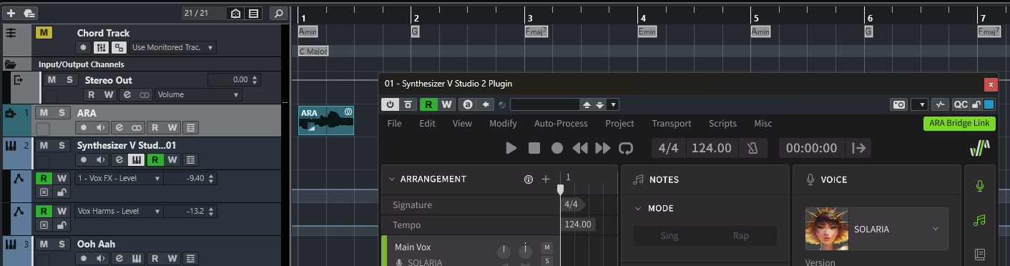Enable plugin write automation W button
This screenshot has width=1010, height=266.
(446, 104)
